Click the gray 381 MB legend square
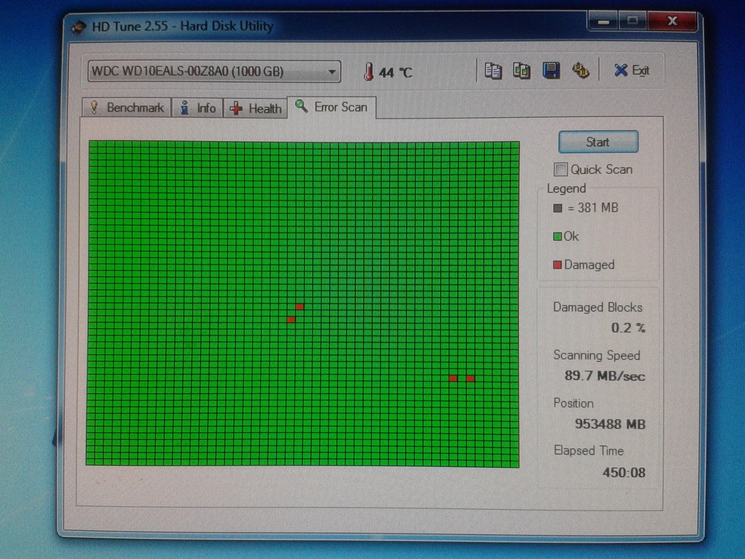The image size is (745, 559). click(557, 208)
